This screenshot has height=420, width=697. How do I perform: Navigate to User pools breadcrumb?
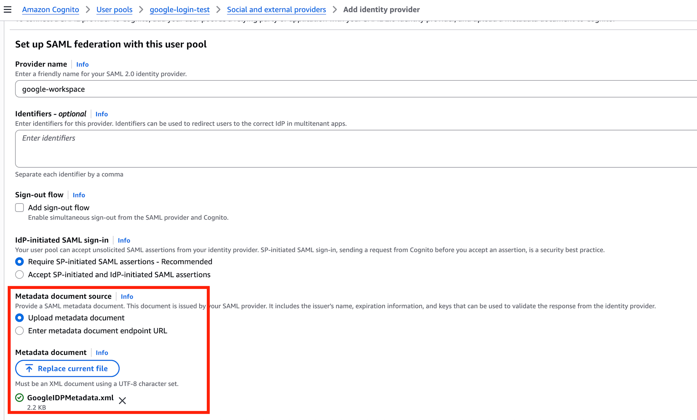click(x=114, y=9)
